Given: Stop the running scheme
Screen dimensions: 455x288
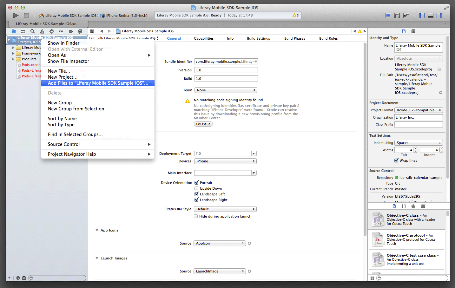Looking at the screenshot, I should [x=26, y=15].
